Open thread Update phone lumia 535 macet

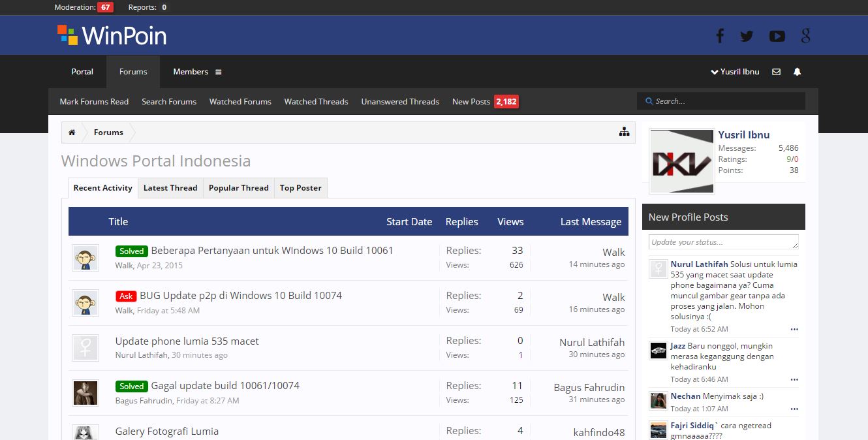coord(187,341)
